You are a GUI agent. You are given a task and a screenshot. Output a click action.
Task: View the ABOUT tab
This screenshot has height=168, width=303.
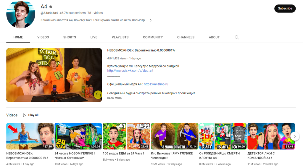tap(214, 37)
